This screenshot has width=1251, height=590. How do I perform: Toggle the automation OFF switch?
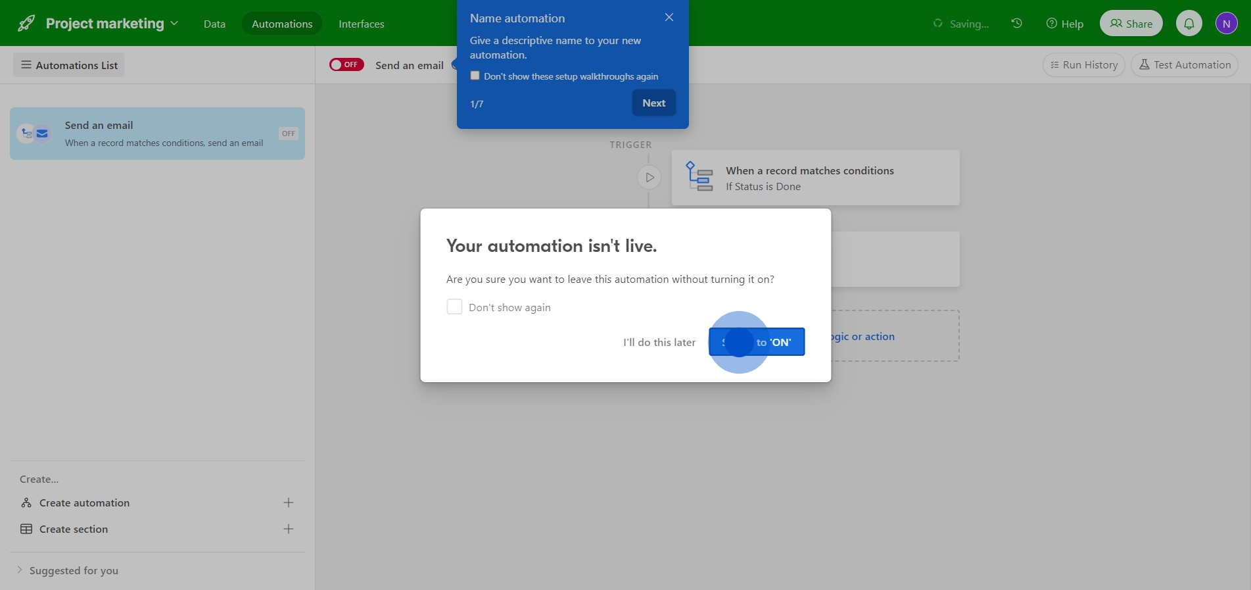346,64
